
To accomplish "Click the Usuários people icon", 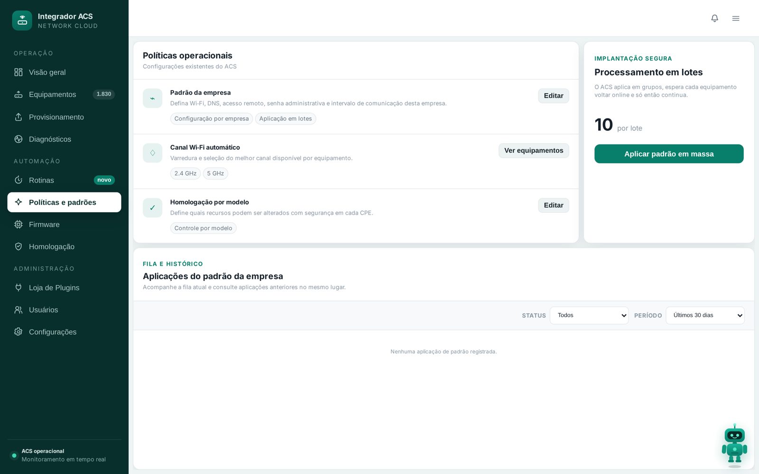I will [19, 310].
